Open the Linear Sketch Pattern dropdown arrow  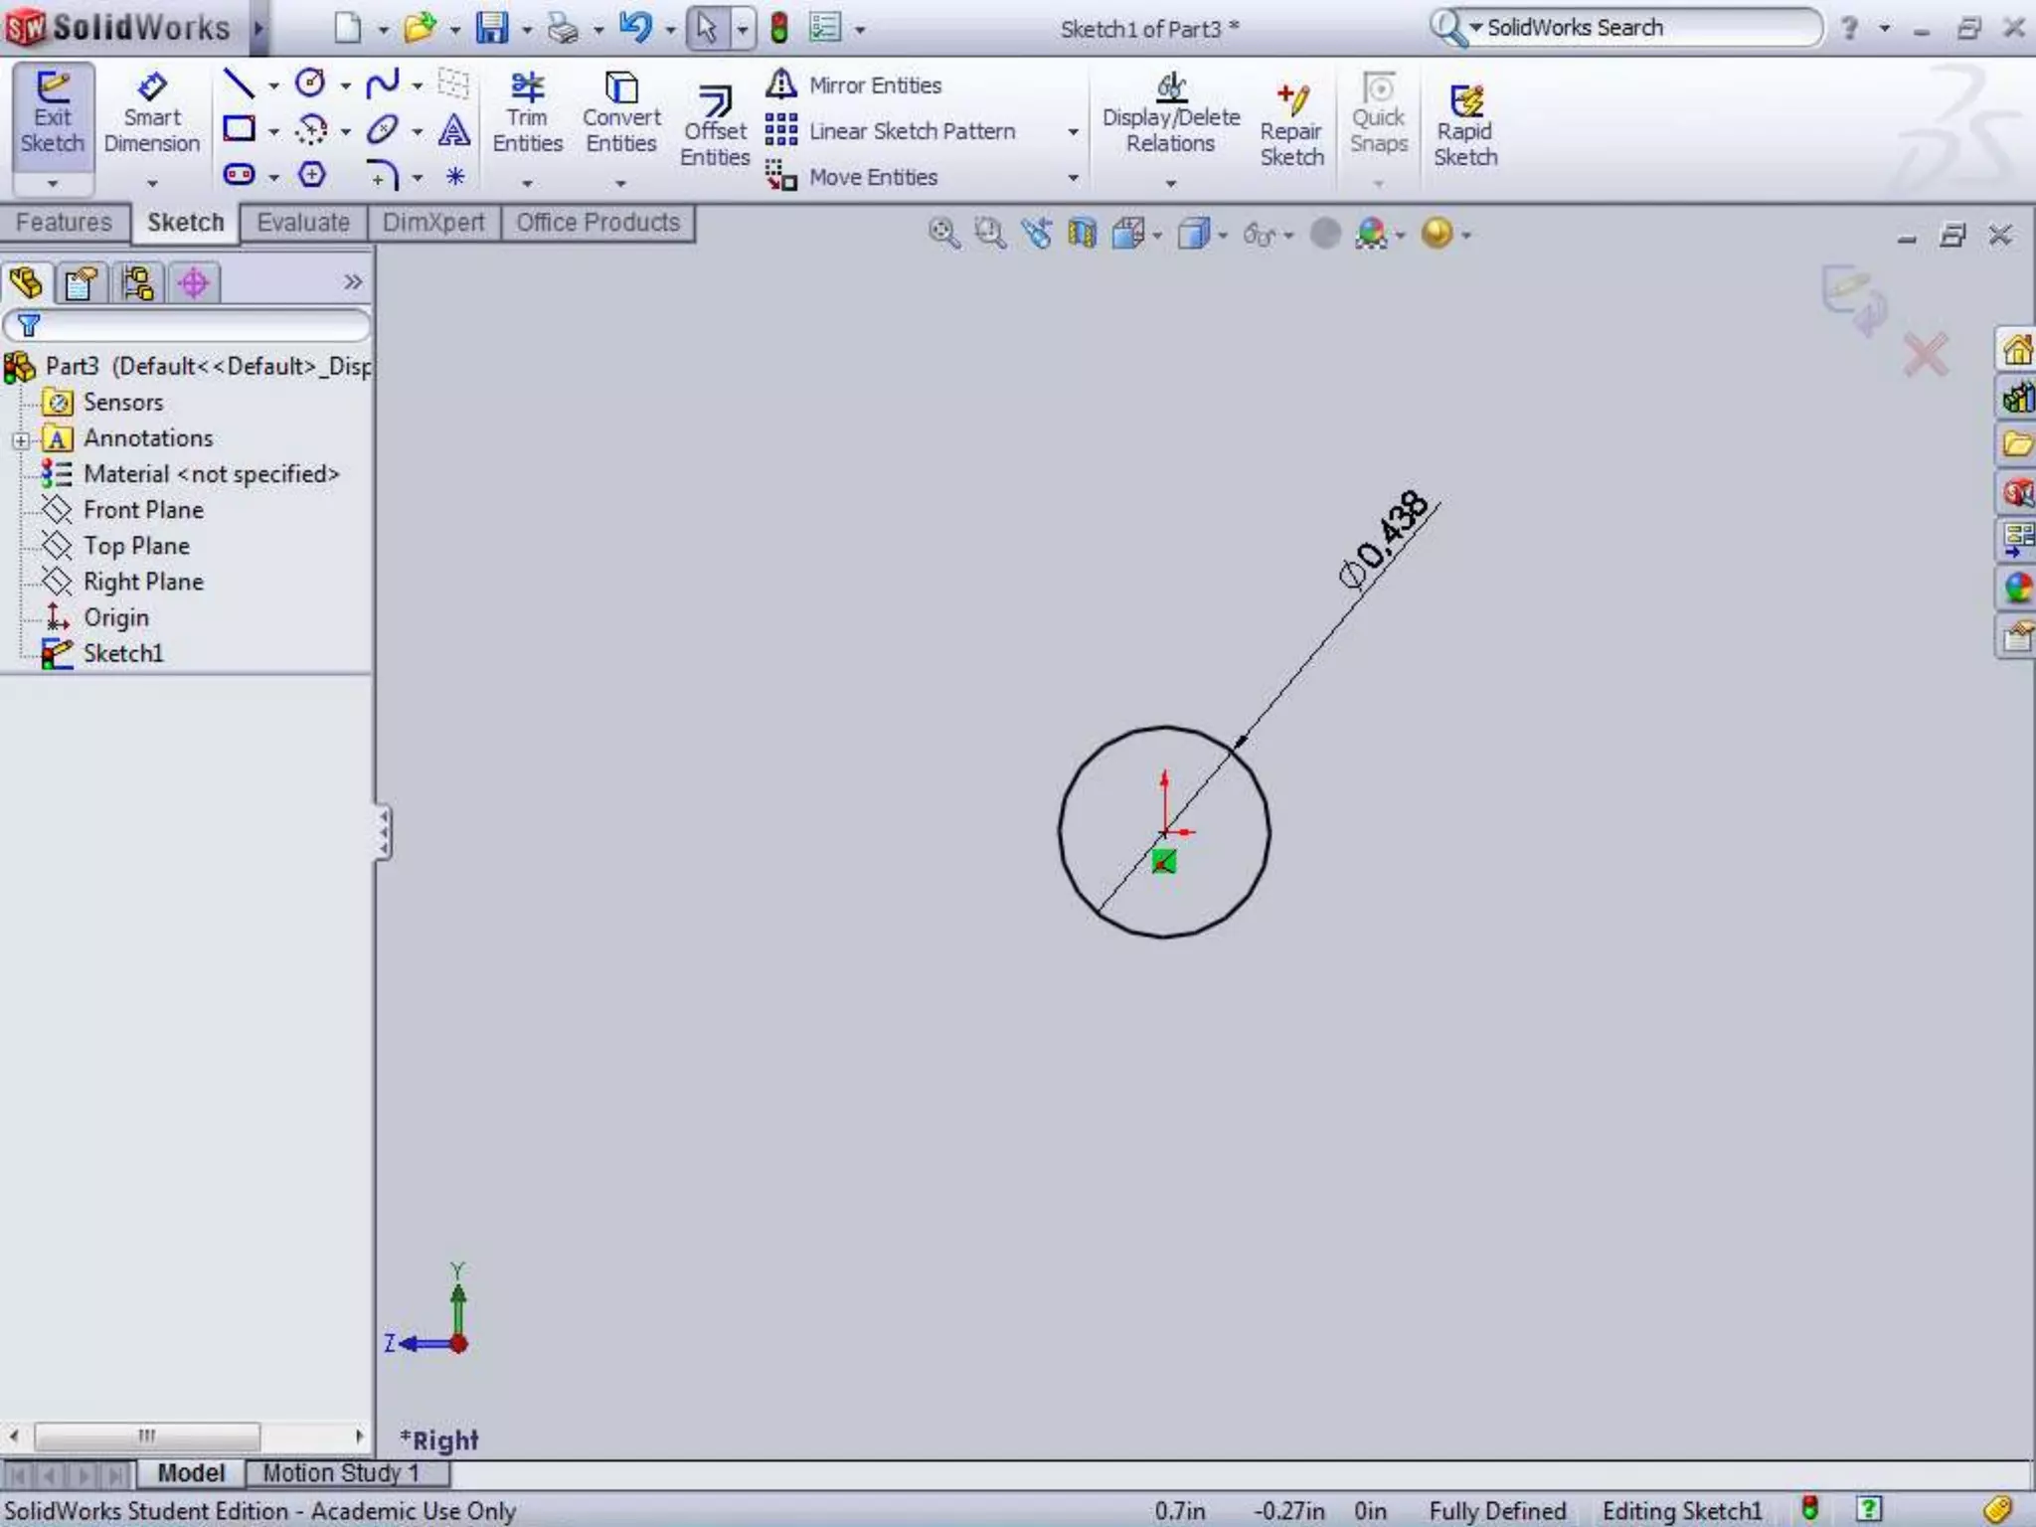point(1073,132)
